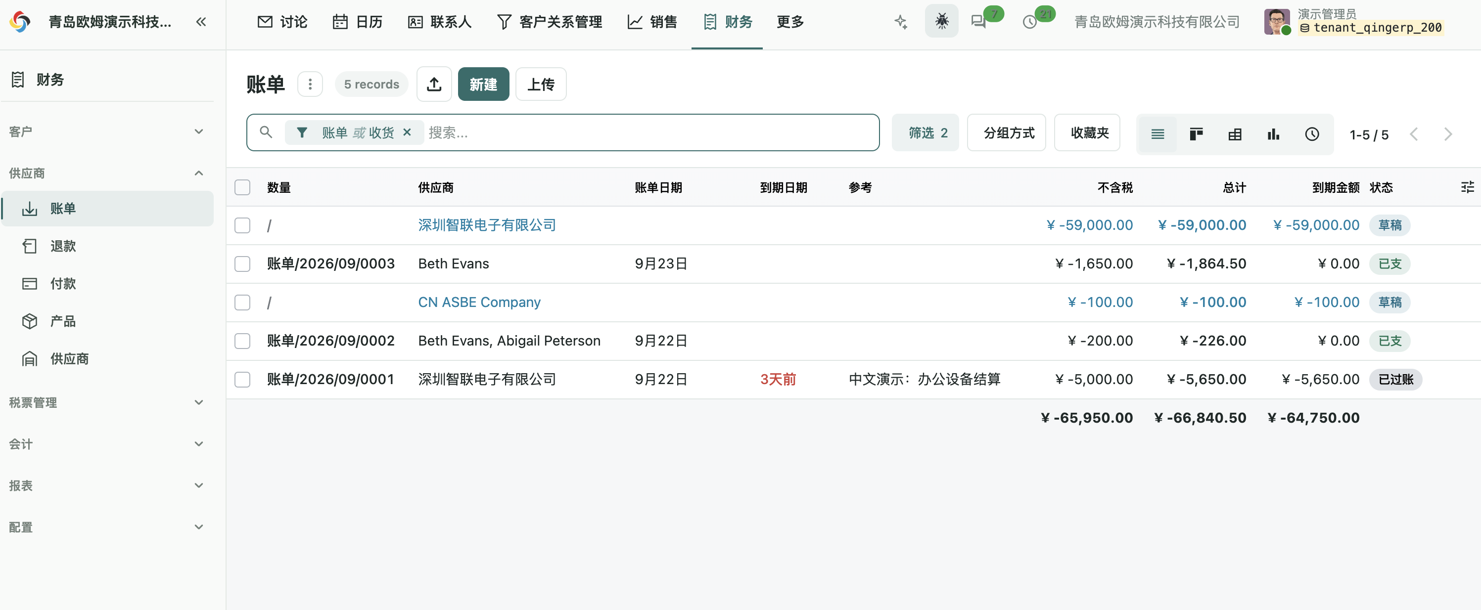The image size is (1481, 610).
Task: Expand the 报表 sidebar section
Action: tap(107, 485)
